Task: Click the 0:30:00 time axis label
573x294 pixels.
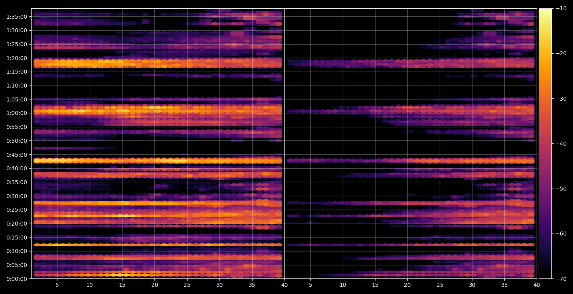Action: click(17, 196)
